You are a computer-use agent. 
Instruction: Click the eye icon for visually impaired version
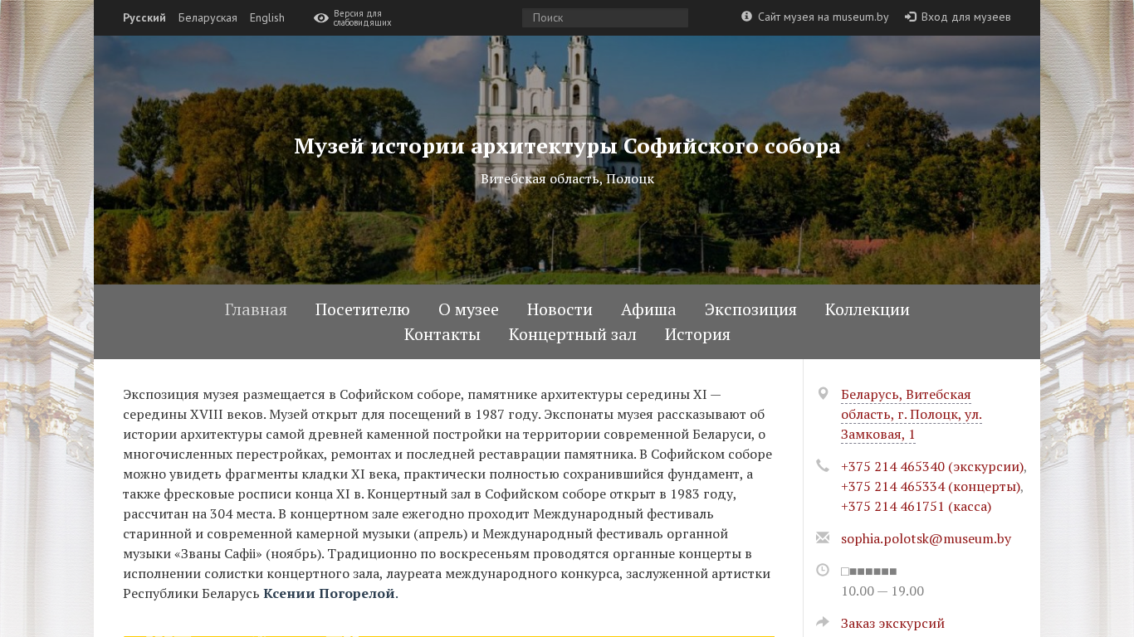[320, 18]
